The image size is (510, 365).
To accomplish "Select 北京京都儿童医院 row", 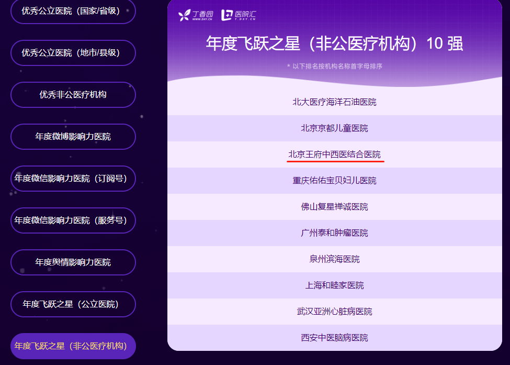I will point(334,128).
